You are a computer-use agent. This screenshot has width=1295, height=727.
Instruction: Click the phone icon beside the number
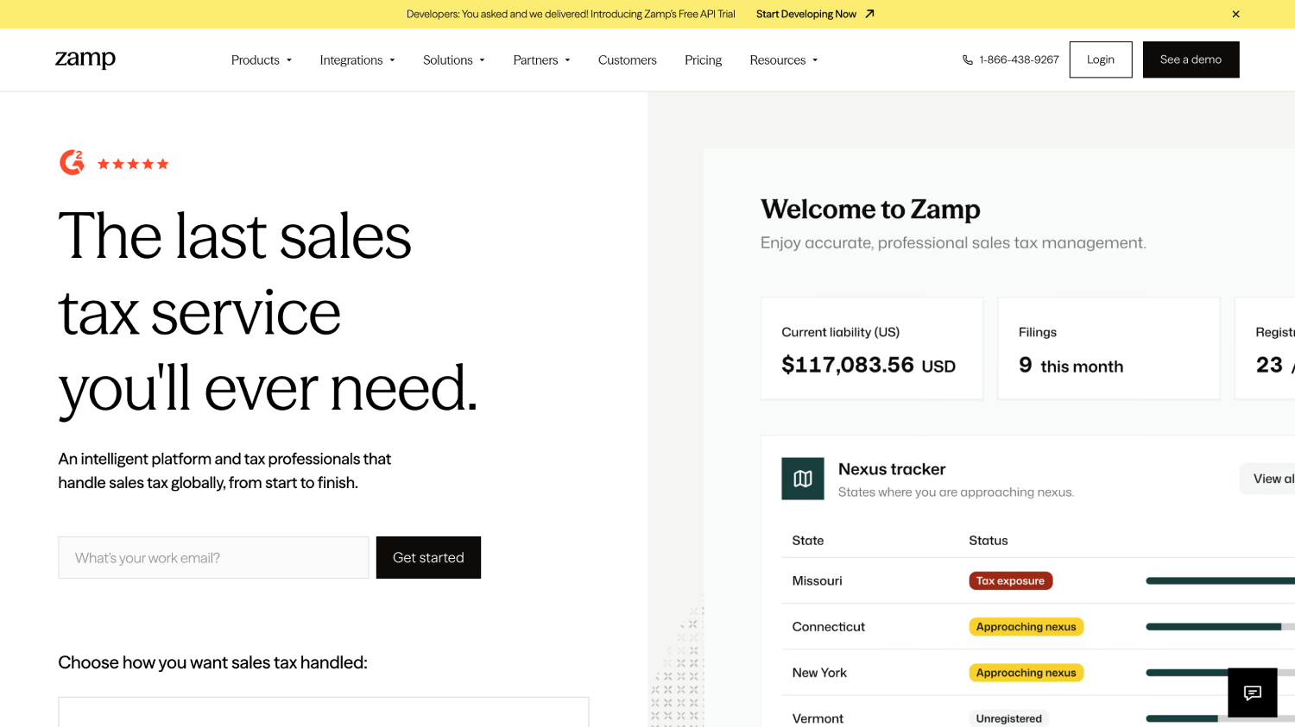point(968,60)
